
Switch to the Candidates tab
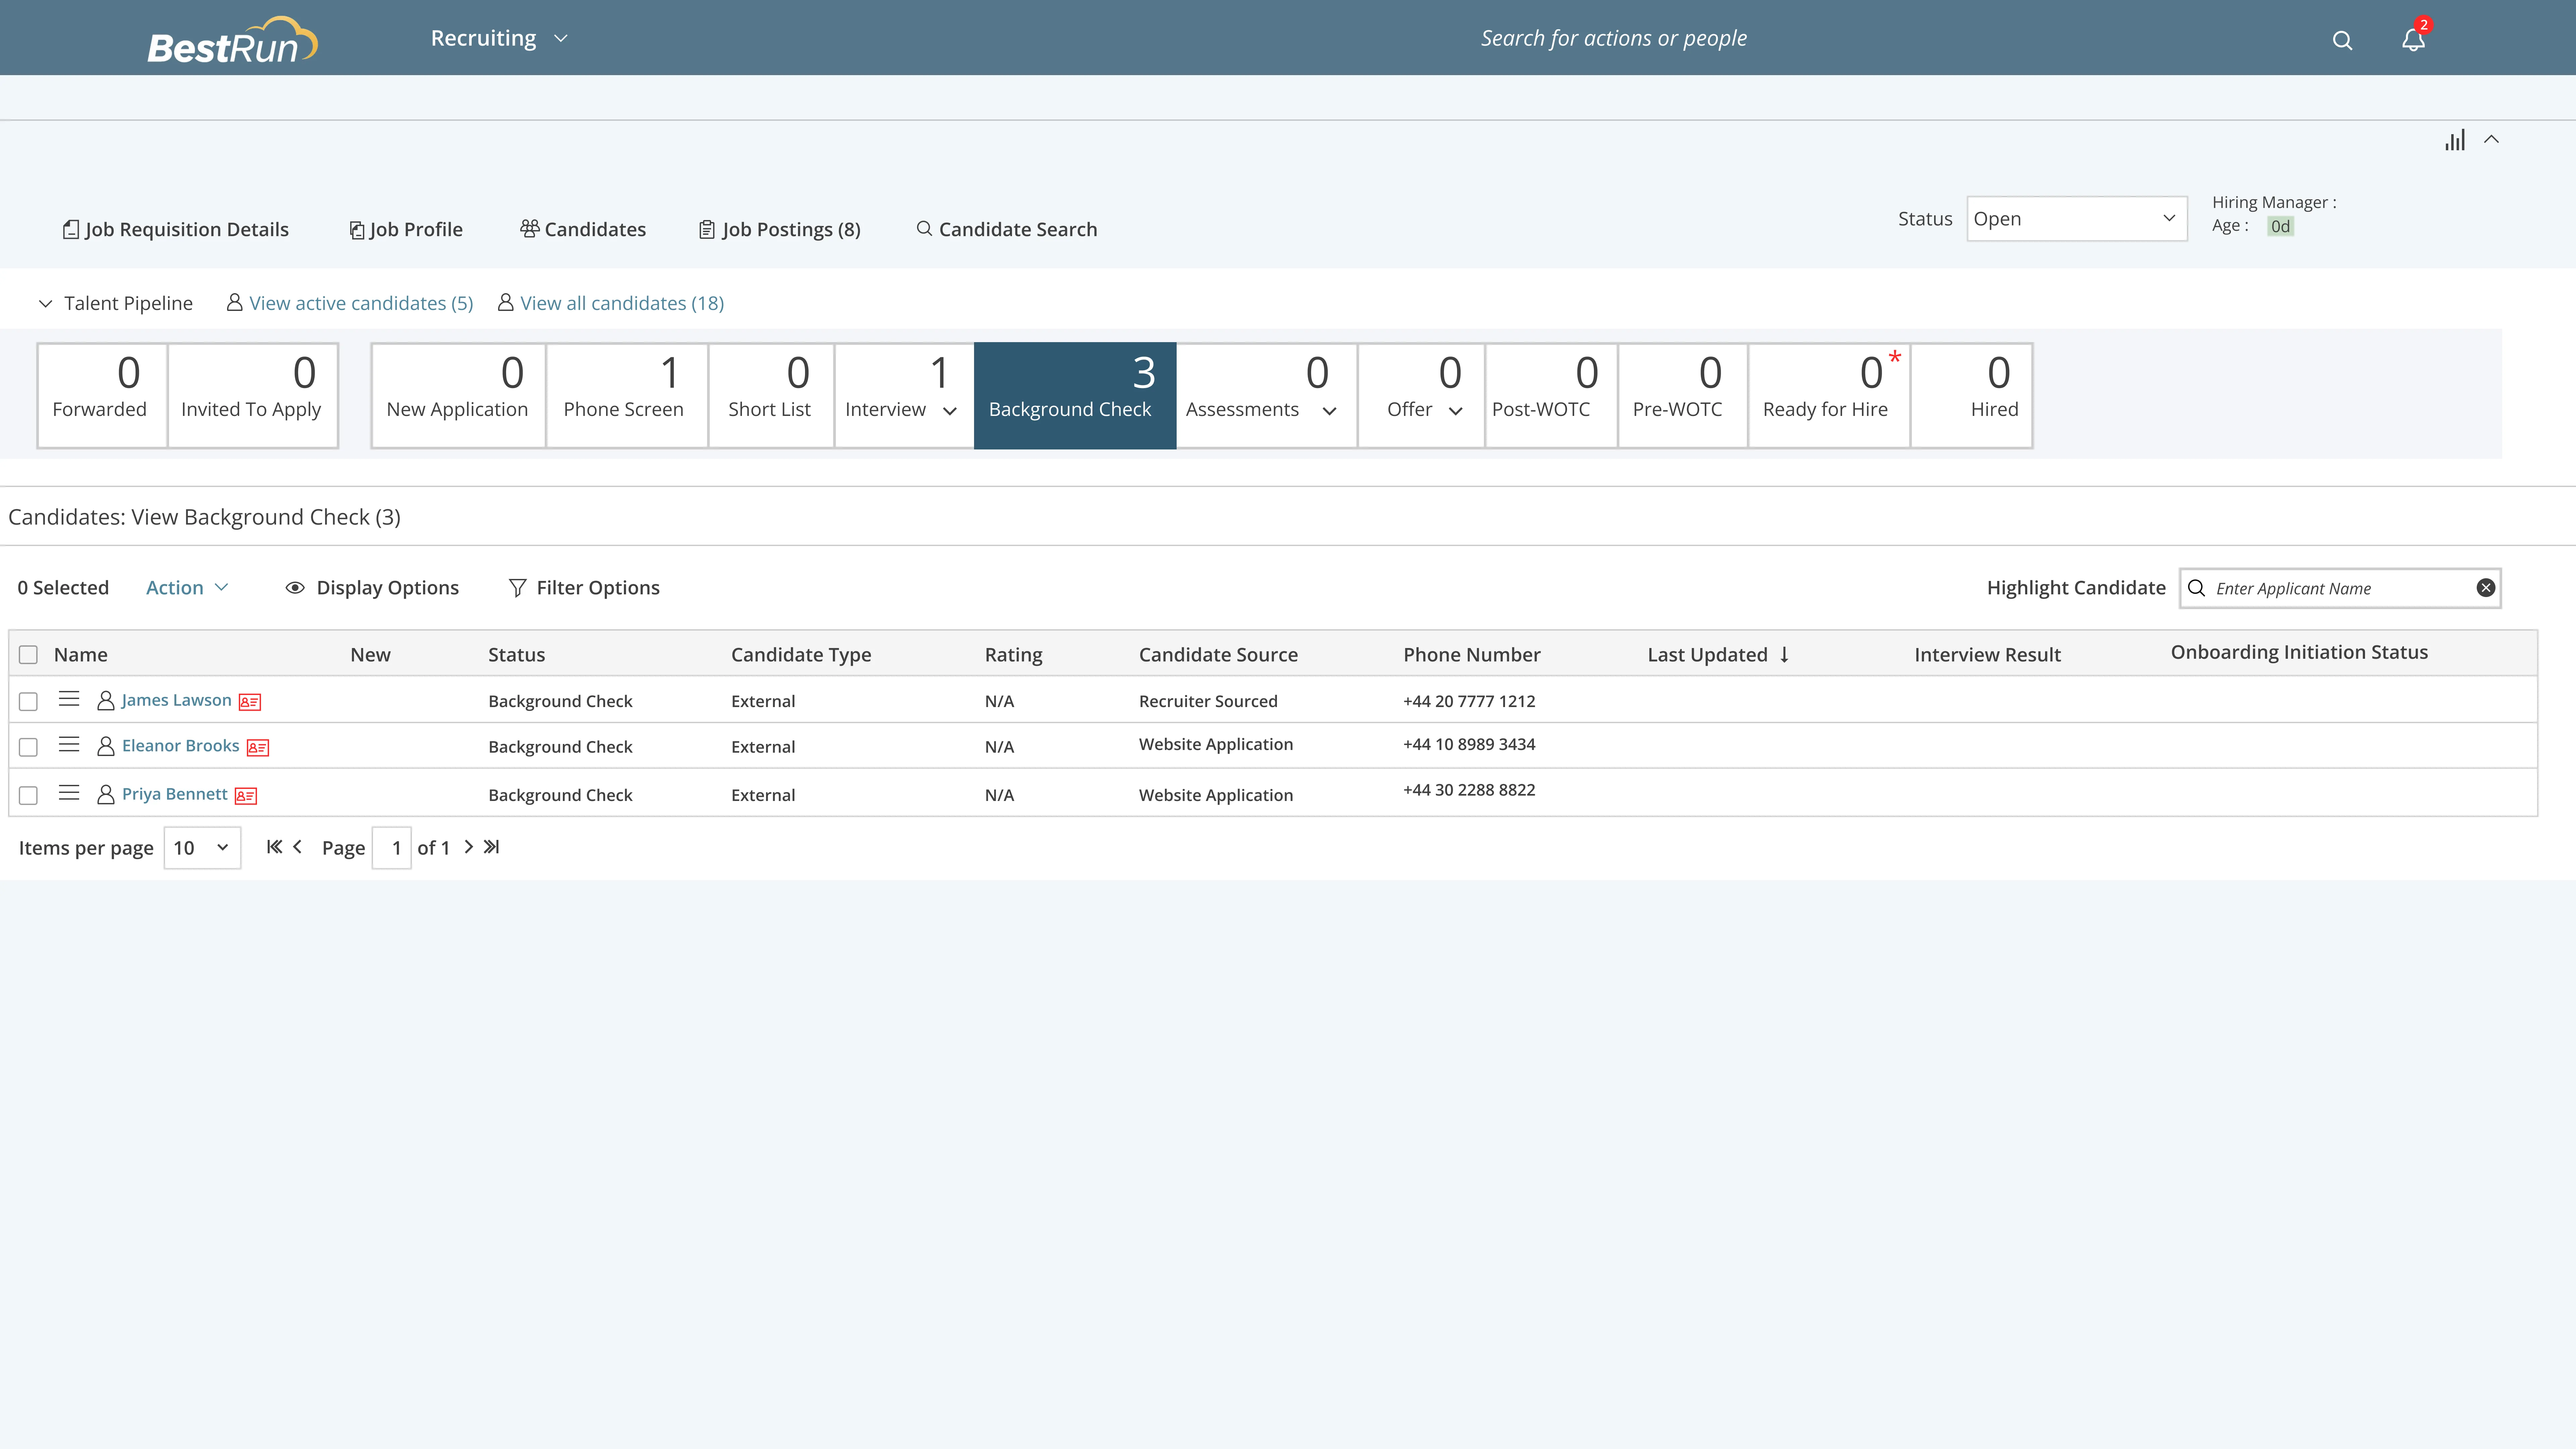pyautogui.click(x=583, y=229)
